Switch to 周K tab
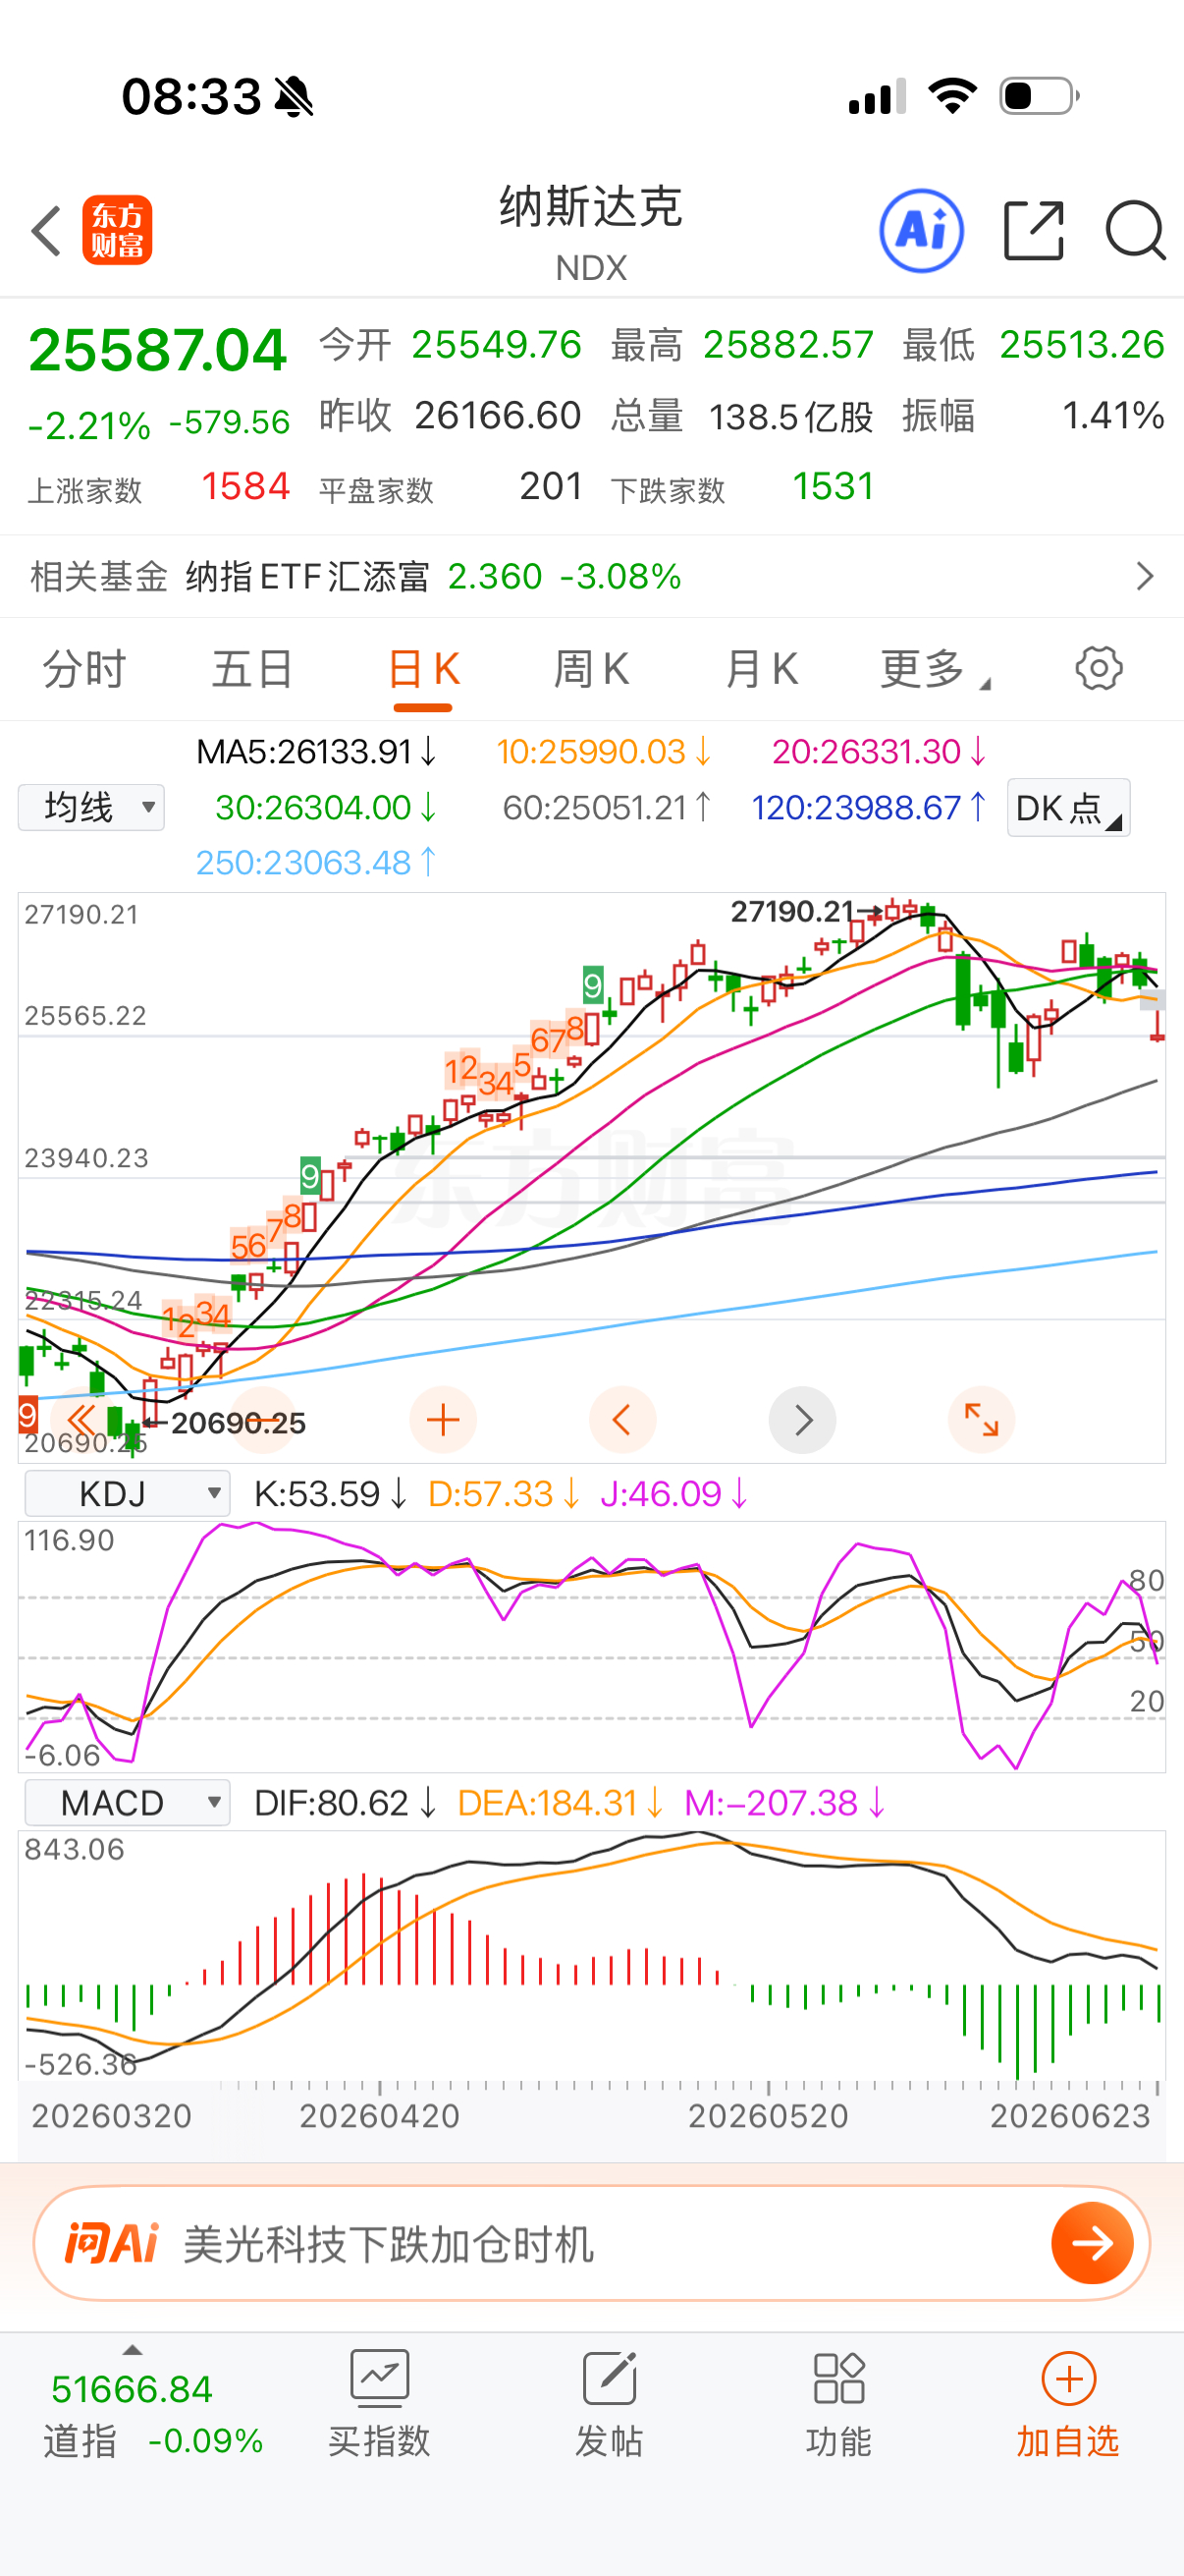The width and height of the screenshot is (1184, 2576). tap(591, 668)
